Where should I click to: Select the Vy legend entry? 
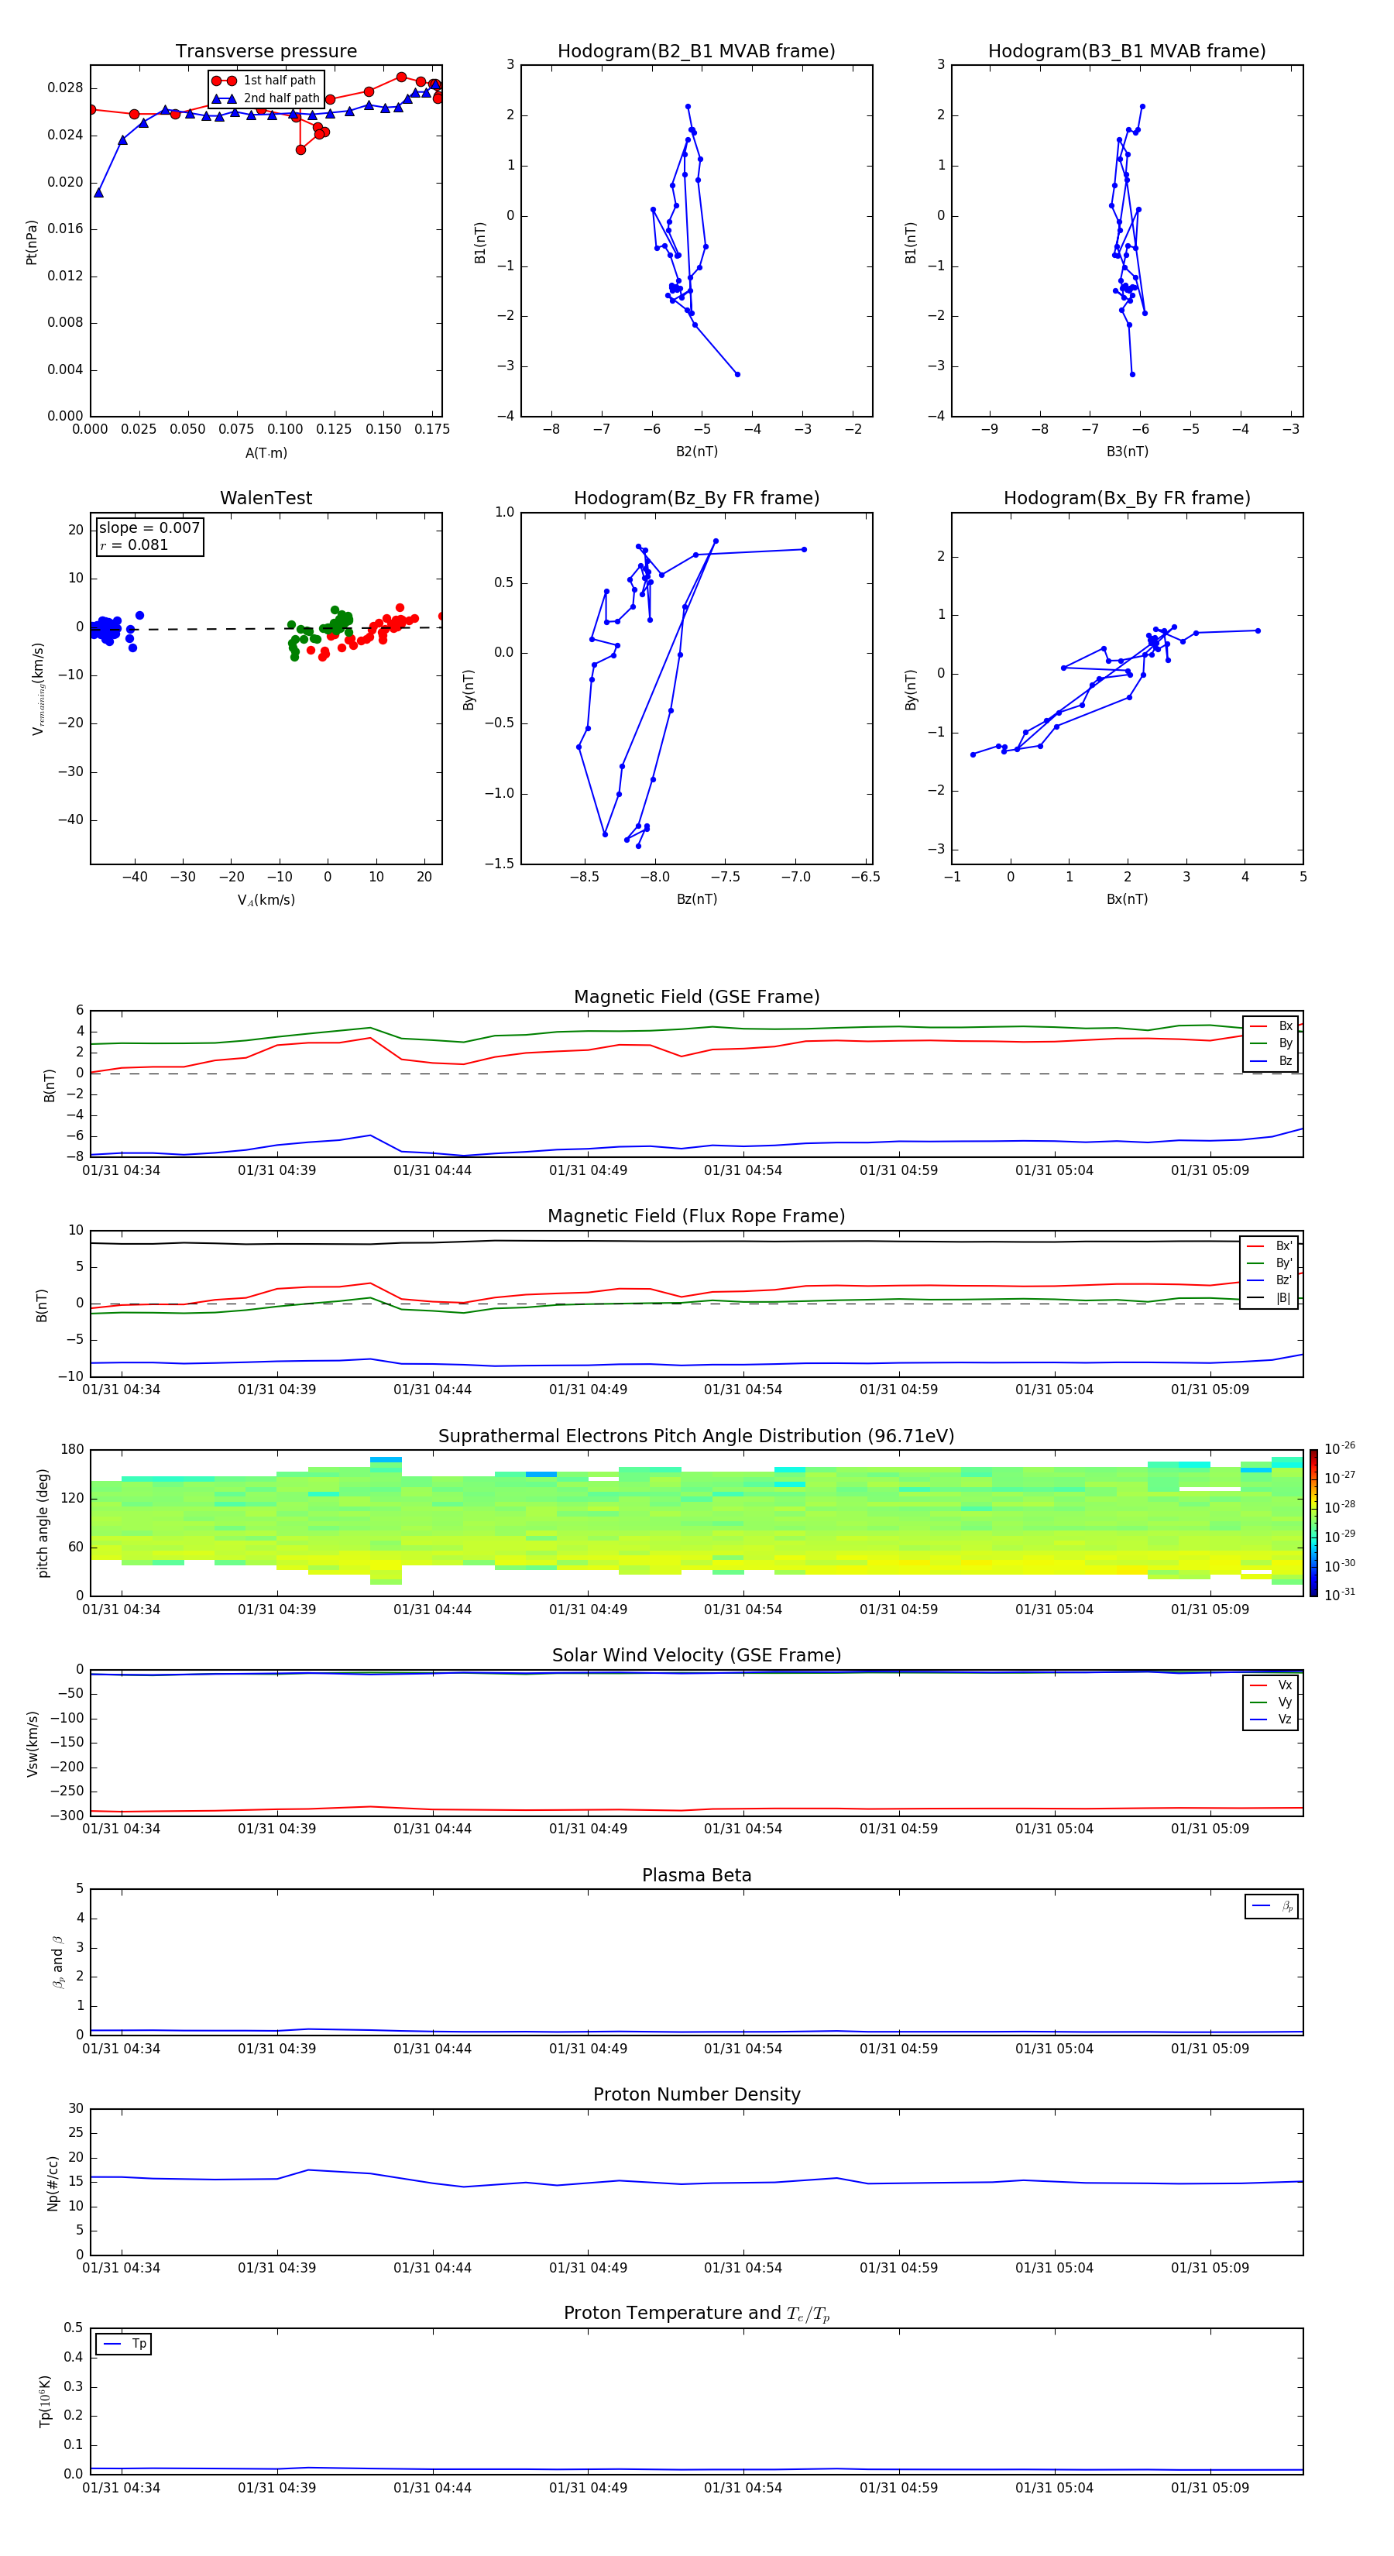click(1271, 1702)
